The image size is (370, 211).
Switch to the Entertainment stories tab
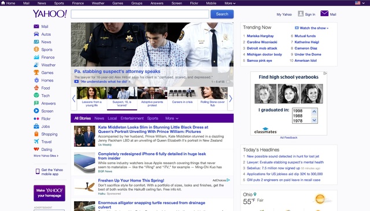pos(132,119)
